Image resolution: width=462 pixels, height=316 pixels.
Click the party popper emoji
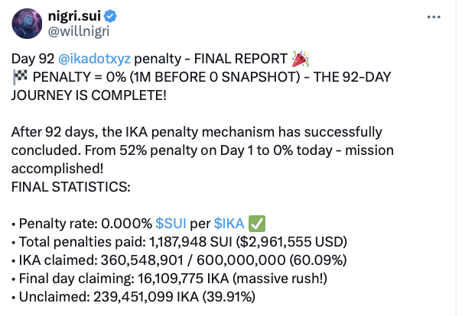tap(300, 59)
